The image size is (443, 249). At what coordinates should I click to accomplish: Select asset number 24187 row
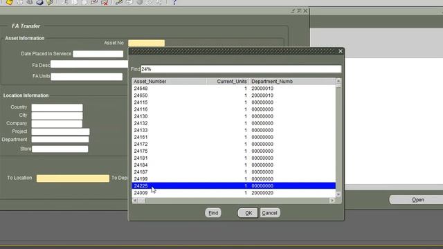[234, 172]
